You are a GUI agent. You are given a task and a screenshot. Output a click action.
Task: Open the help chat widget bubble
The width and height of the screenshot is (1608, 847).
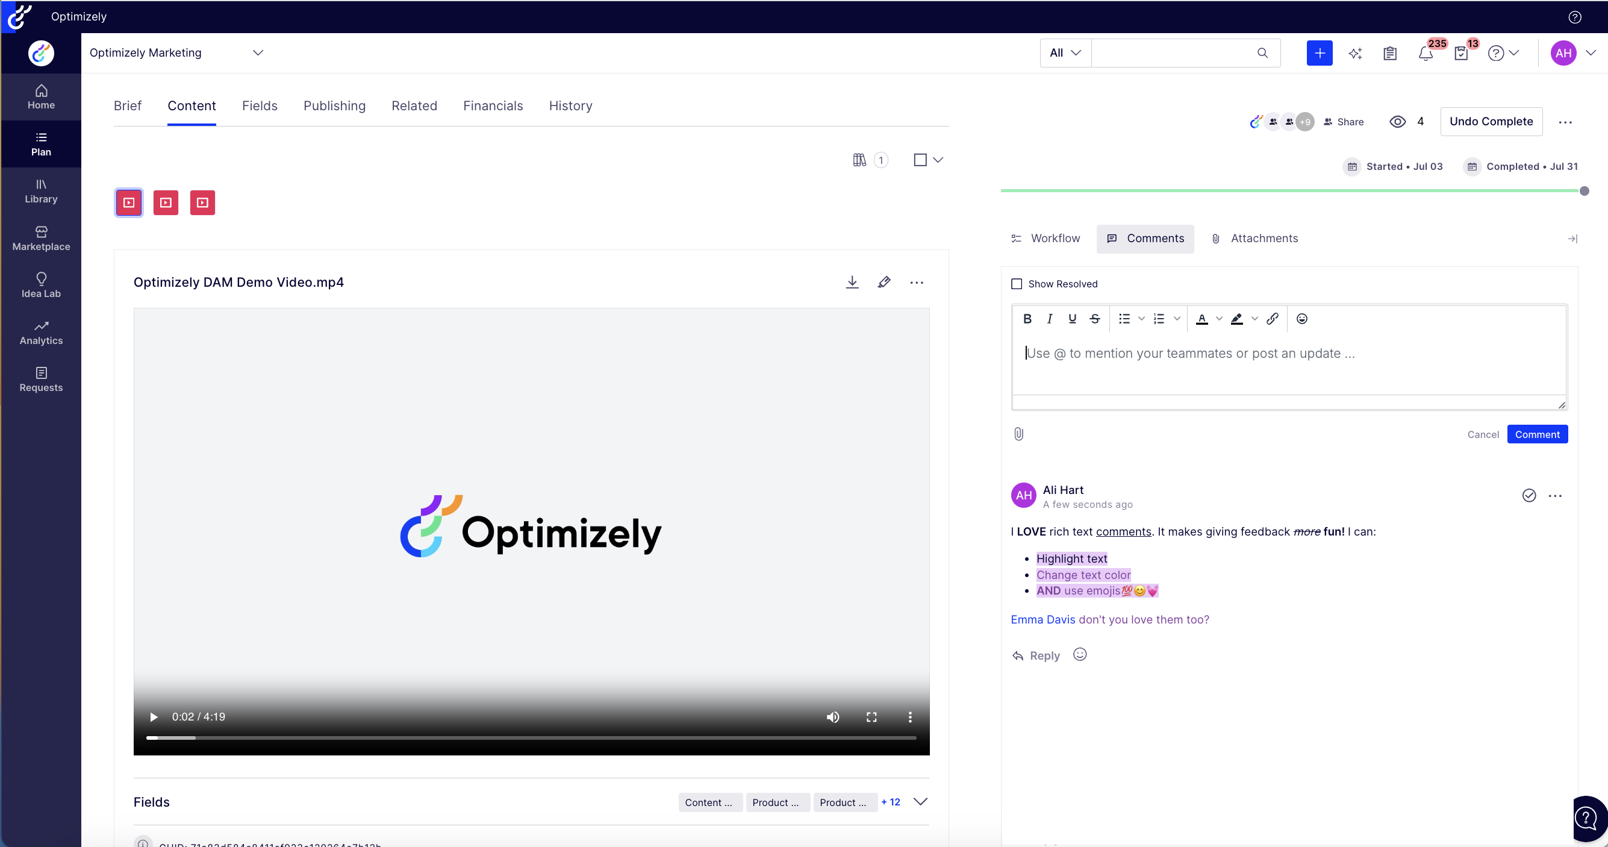[1586, 817]
